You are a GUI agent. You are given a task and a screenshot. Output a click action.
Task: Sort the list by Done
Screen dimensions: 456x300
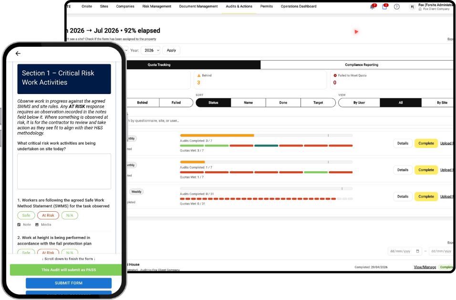[x=283, y=103]
